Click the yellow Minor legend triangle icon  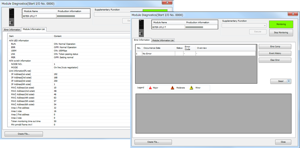pyautogui.click(x=191, y=88)
